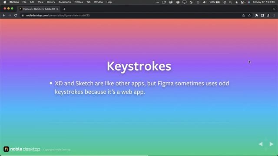
Task: Expand the tab search dropdown chevron
Action: pos(274,9)
